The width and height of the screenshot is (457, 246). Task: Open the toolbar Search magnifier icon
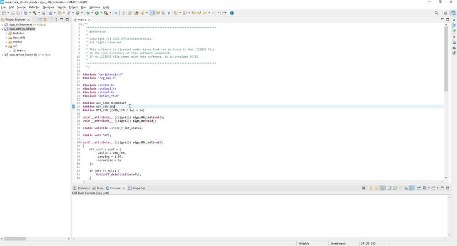(436, 13)
